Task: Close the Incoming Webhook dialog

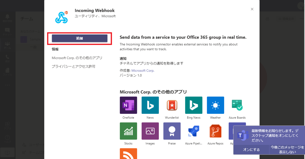Action: point(252,9)
